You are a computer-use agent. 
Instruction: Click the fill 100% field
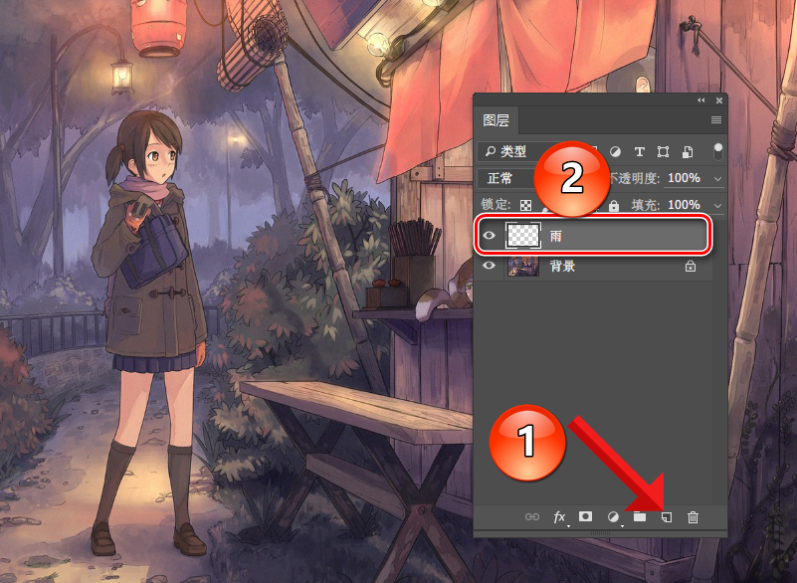(x=684, y=205)
